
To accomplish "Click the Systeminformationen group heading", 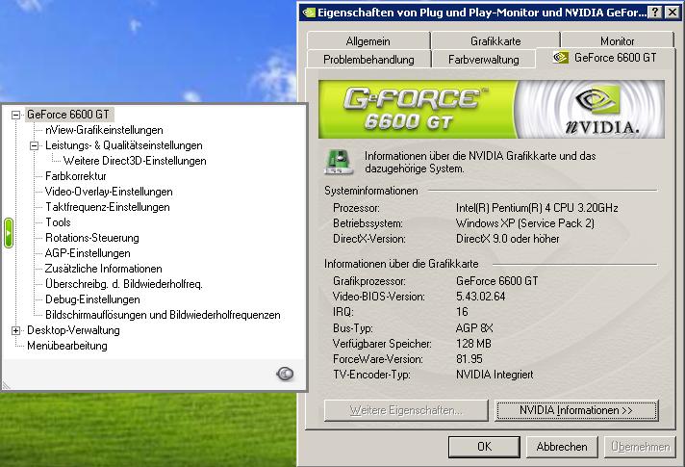I will coord(371,191).
